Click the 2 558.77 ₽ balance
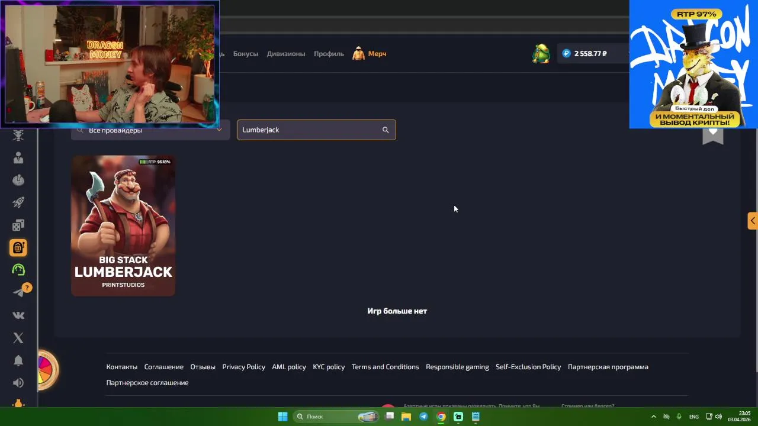 point(590,54)
